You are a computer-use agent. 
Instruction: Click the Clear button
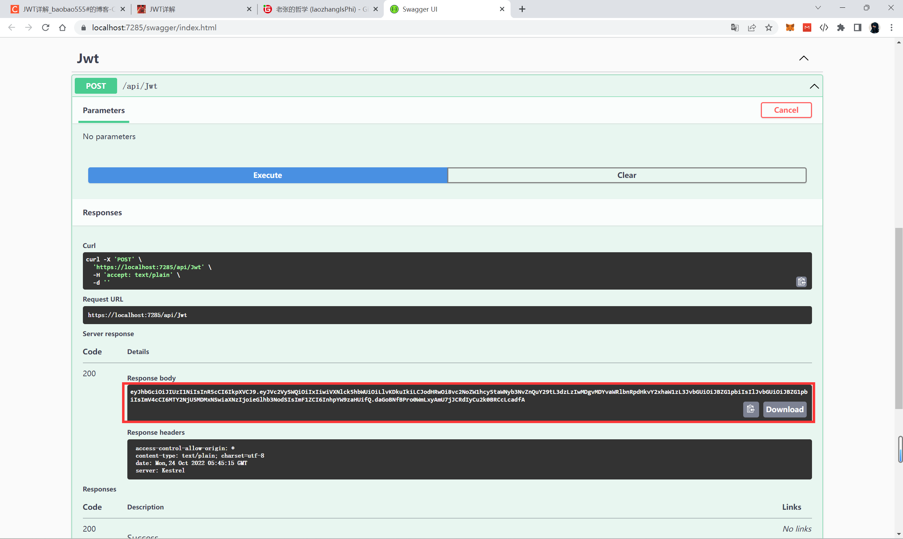coord(626,175)
